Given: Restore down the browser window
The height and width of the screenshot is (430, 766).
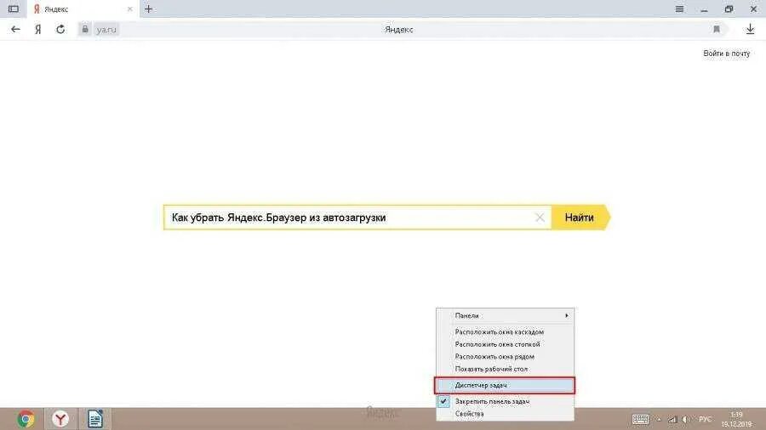Looking at the screenshot, I should point(729,8).
